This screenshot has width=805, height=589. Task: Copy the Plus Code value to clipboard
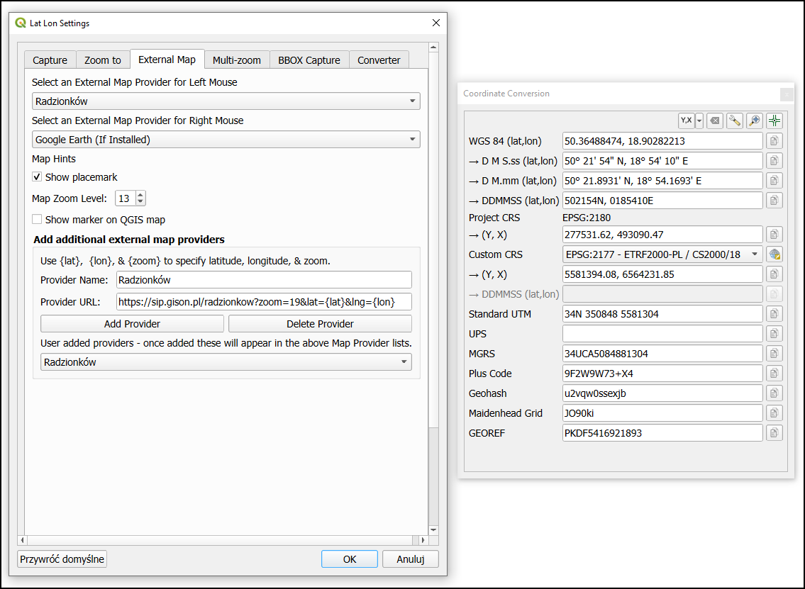(x=775, y=374)
